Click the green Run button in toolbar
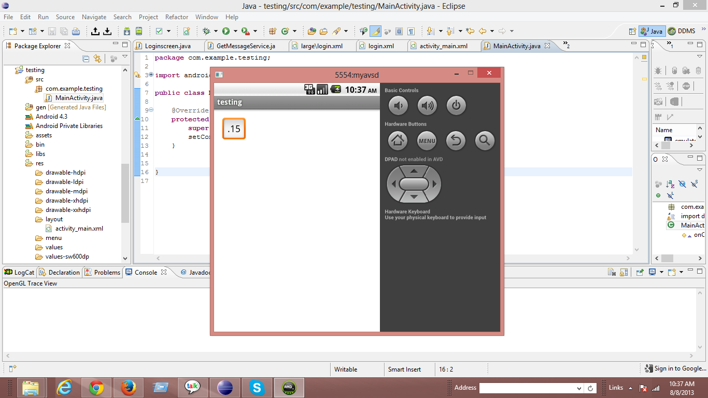The image size is (708, 398). coord(226,31)
